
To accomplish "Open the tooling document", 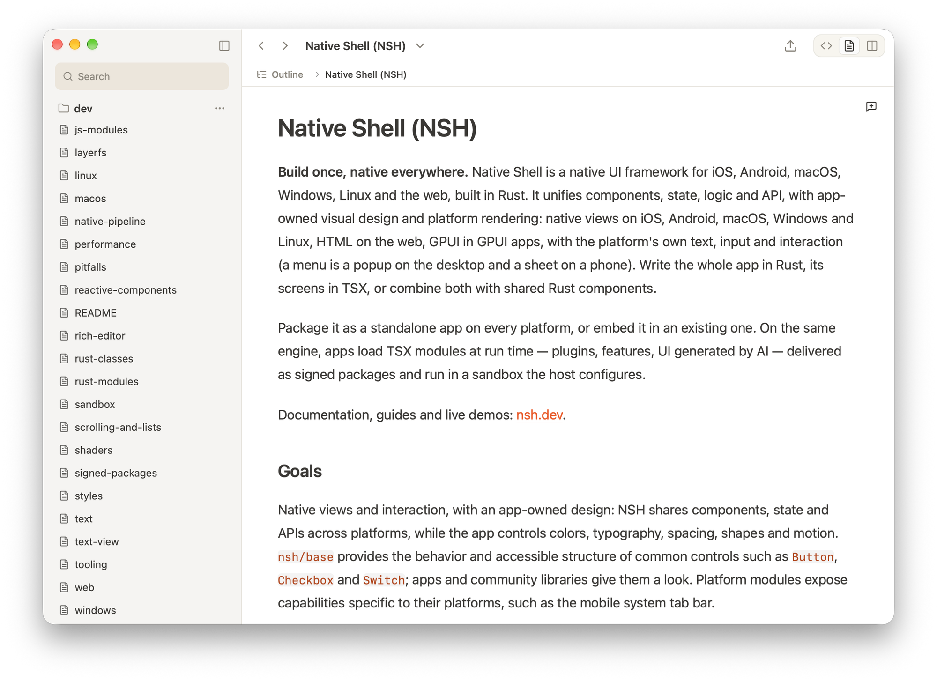I will 142,564.
